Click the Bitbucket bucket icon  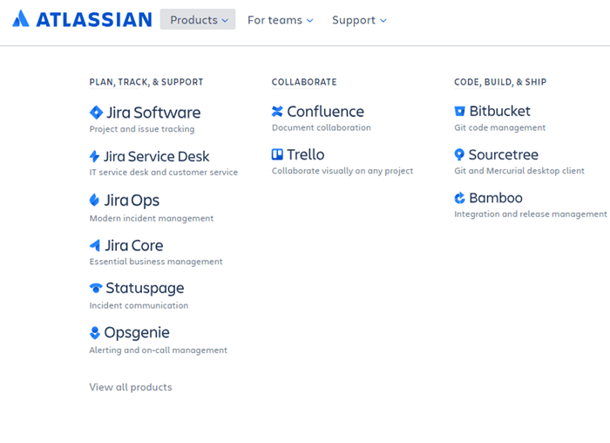pyautogui.click(x=459, y=112)
